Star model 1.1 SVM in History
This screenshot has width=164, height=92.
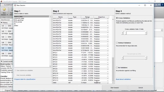tap(6, 26)
